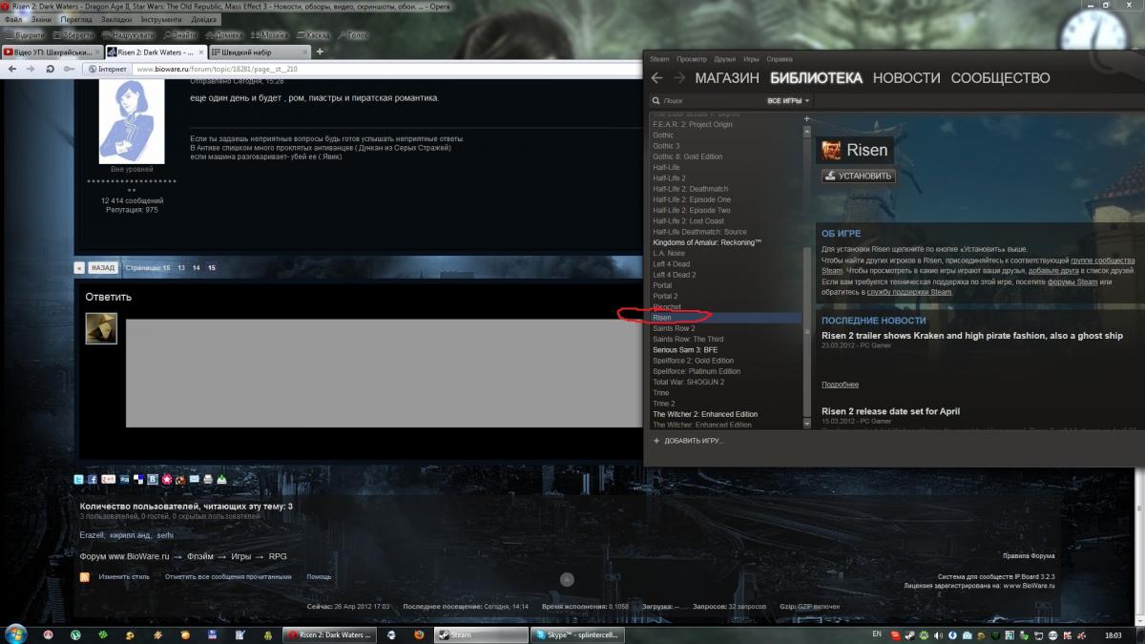Click into the forum reply text area

[x=384, y=373]
